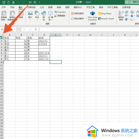Expand the Name Box dropdown arrow
The height and width of the screenshot is (139, 139).
(15, 29)
